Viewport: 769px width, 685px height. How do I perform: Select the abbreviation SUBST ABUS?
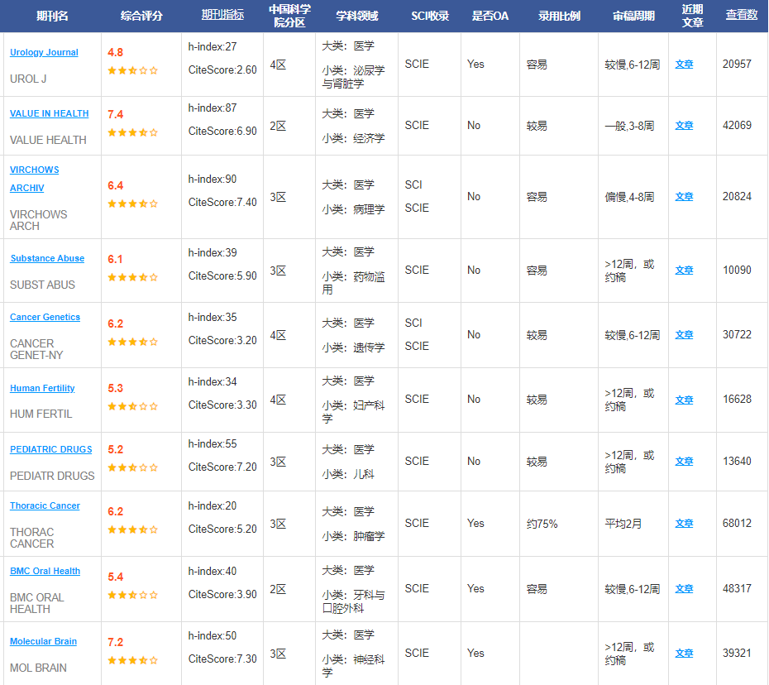point(42,285)
